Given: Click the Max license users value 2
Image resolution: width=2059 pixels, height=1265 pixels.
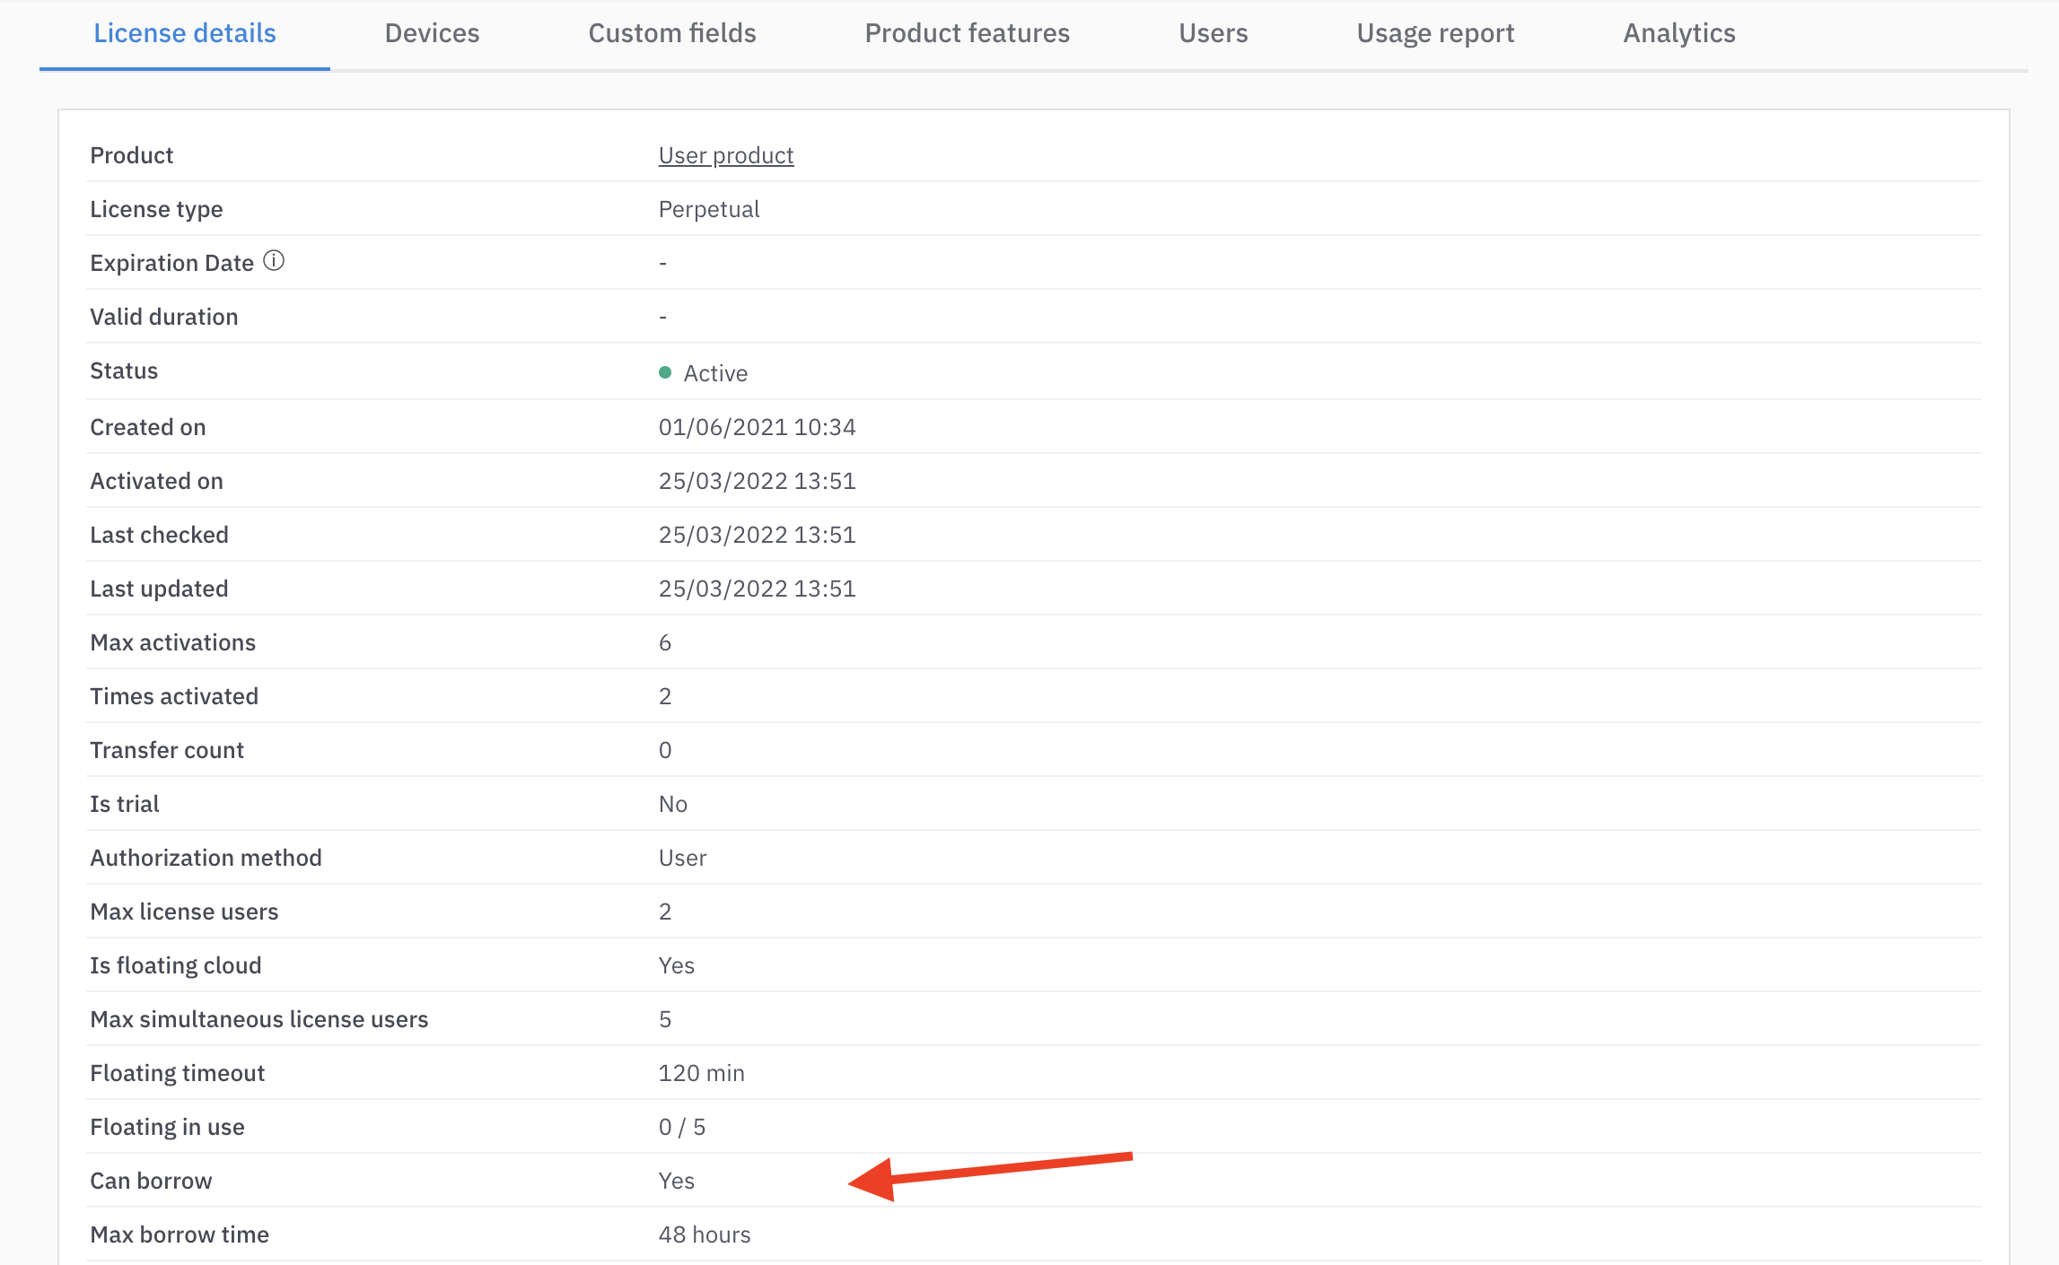Looking at the screenshot, I should click(x=665, y=912).
